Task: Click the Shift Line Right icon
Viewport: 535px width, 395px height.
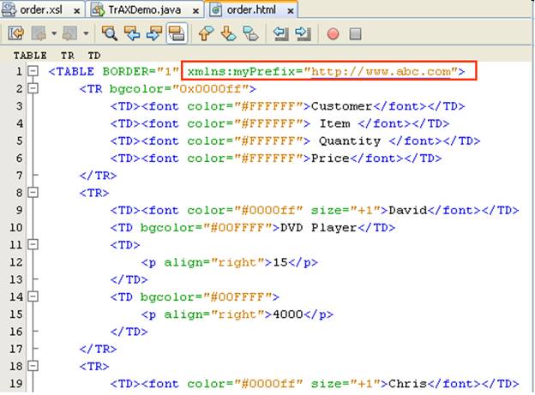Action: [x=304, y=33]
